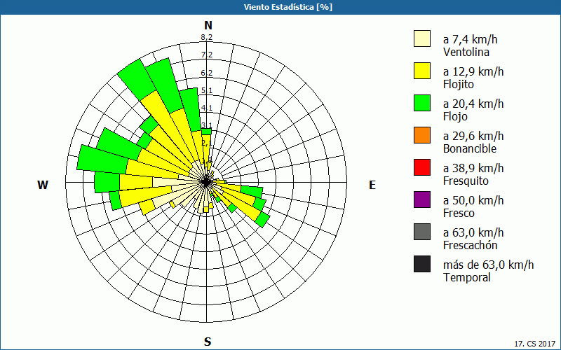Click the E compass direction letter
The width and height of the screenshot is (561, 350).
(x=372, y=185)
